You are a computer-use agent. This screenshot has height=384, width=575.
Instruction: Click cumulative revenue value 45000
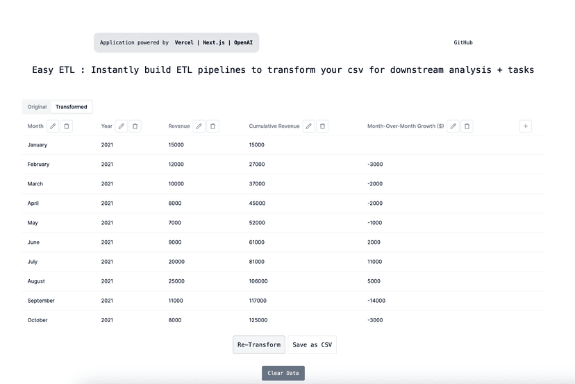tap(257, 203)
